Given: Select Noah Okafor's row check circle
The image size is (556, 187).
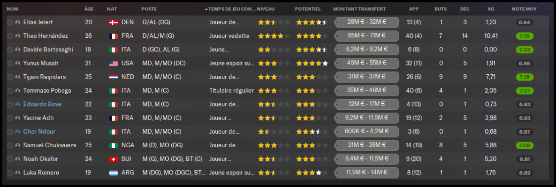Looking at the screenshot, I should pyautogui.click(x=10, y=159).
